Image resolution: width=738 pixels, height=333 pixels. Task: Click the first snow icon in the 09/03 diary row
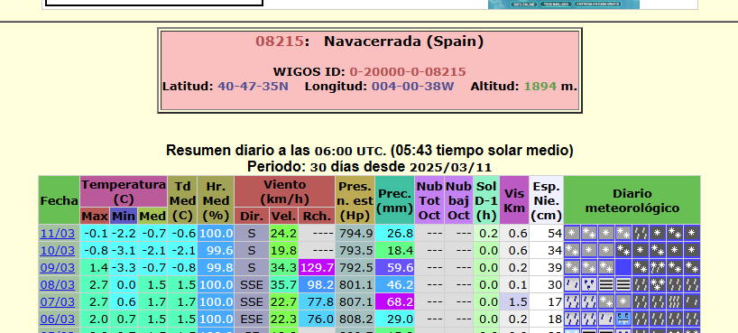572,267
